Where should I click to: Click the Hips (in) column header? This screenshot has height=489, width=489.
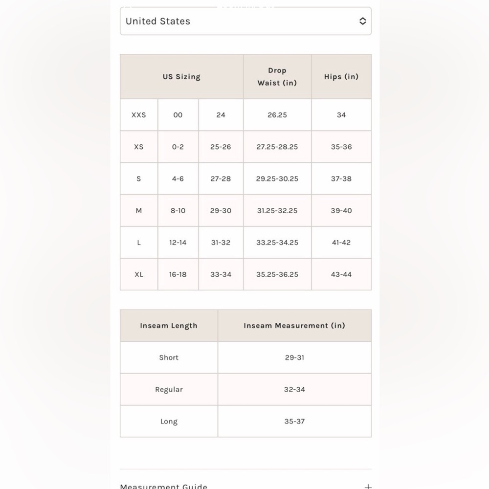[341, 77]
